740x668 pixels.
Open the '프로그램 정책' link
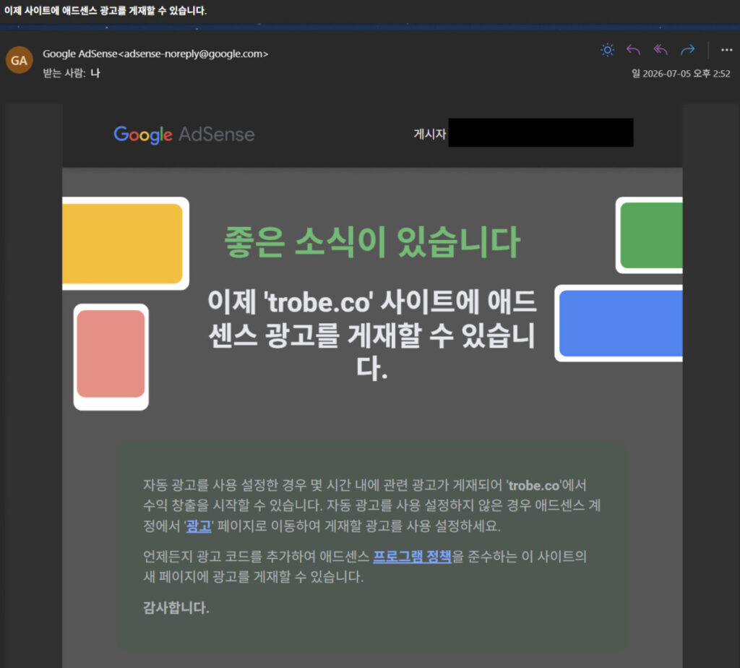412,556
